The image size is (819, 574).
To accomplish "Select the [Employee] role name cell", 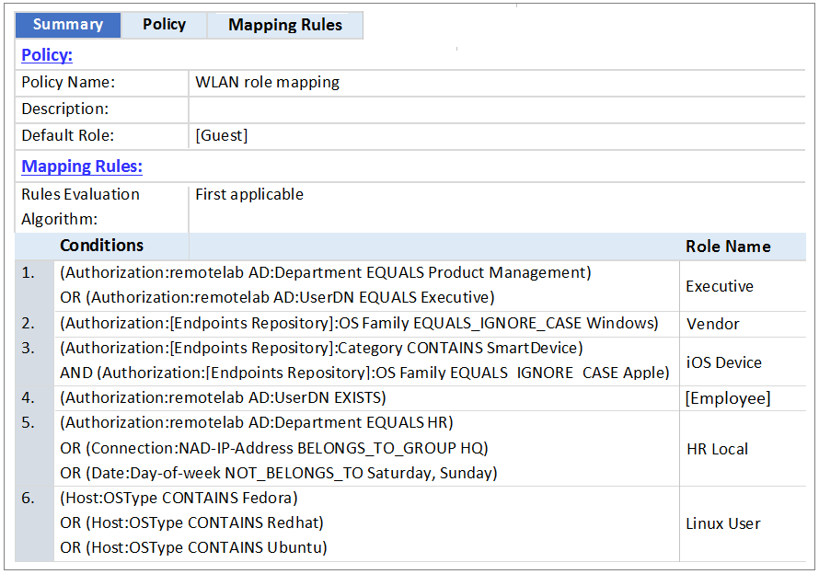I will (728, 398).
